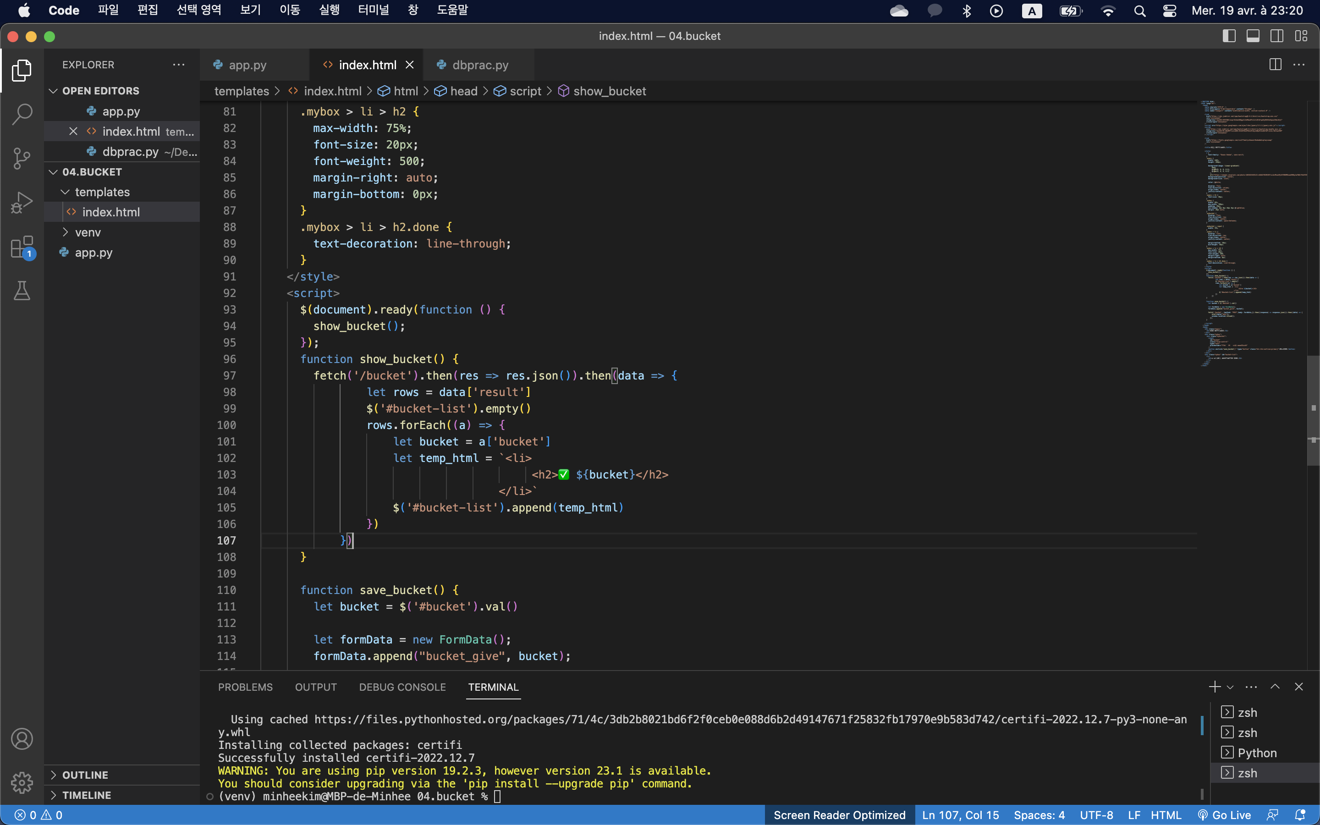Viewport: 1320px width, 825px height.
Task: Start Go Live server
Action: click(1225, 815)
